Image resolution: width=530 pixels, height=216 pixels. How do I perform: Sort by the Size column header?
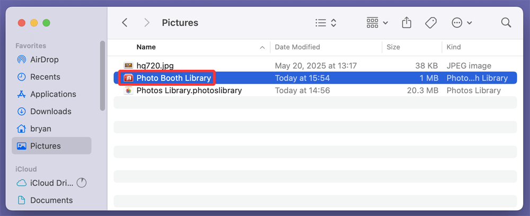pos(393,47)
